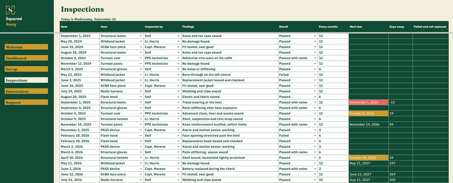Click the red September 1, 2026 due cell

(368, 102)
